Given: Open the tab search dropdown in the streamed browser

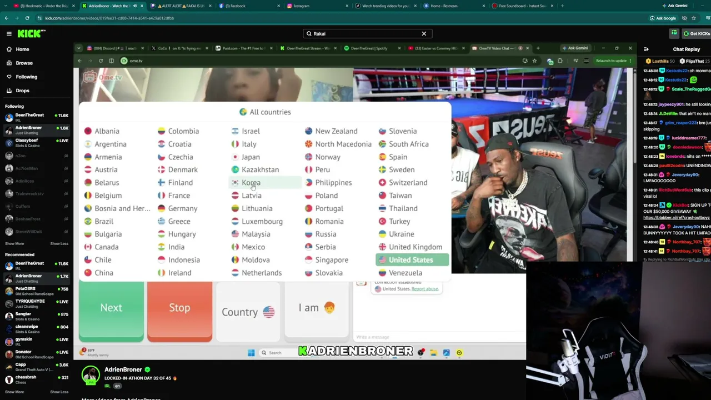Looking at the screenshot, I should click(79, 48).
